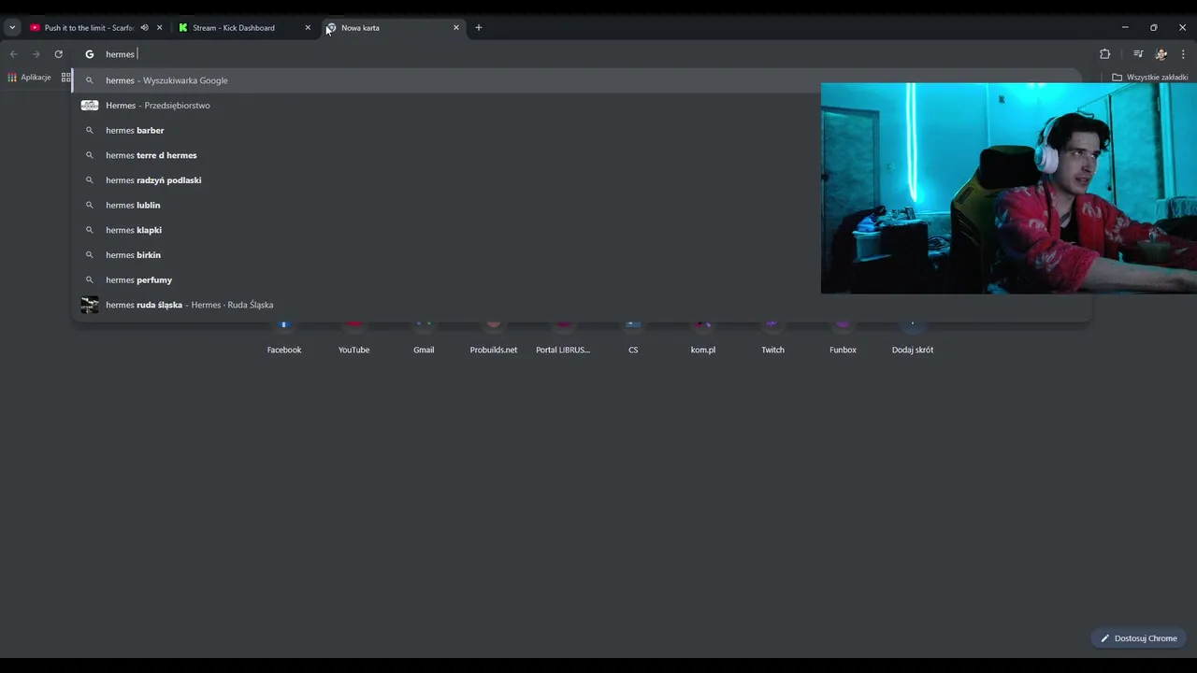
Task: Minimize the Chrome window
Action: point(1125,28)
